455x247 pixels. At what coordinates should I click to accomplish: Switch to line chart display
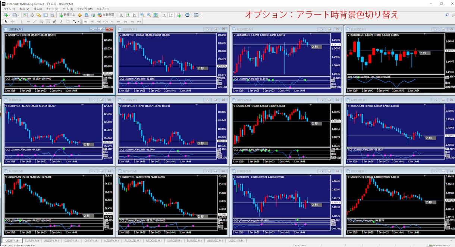click(x=135, y=15)
